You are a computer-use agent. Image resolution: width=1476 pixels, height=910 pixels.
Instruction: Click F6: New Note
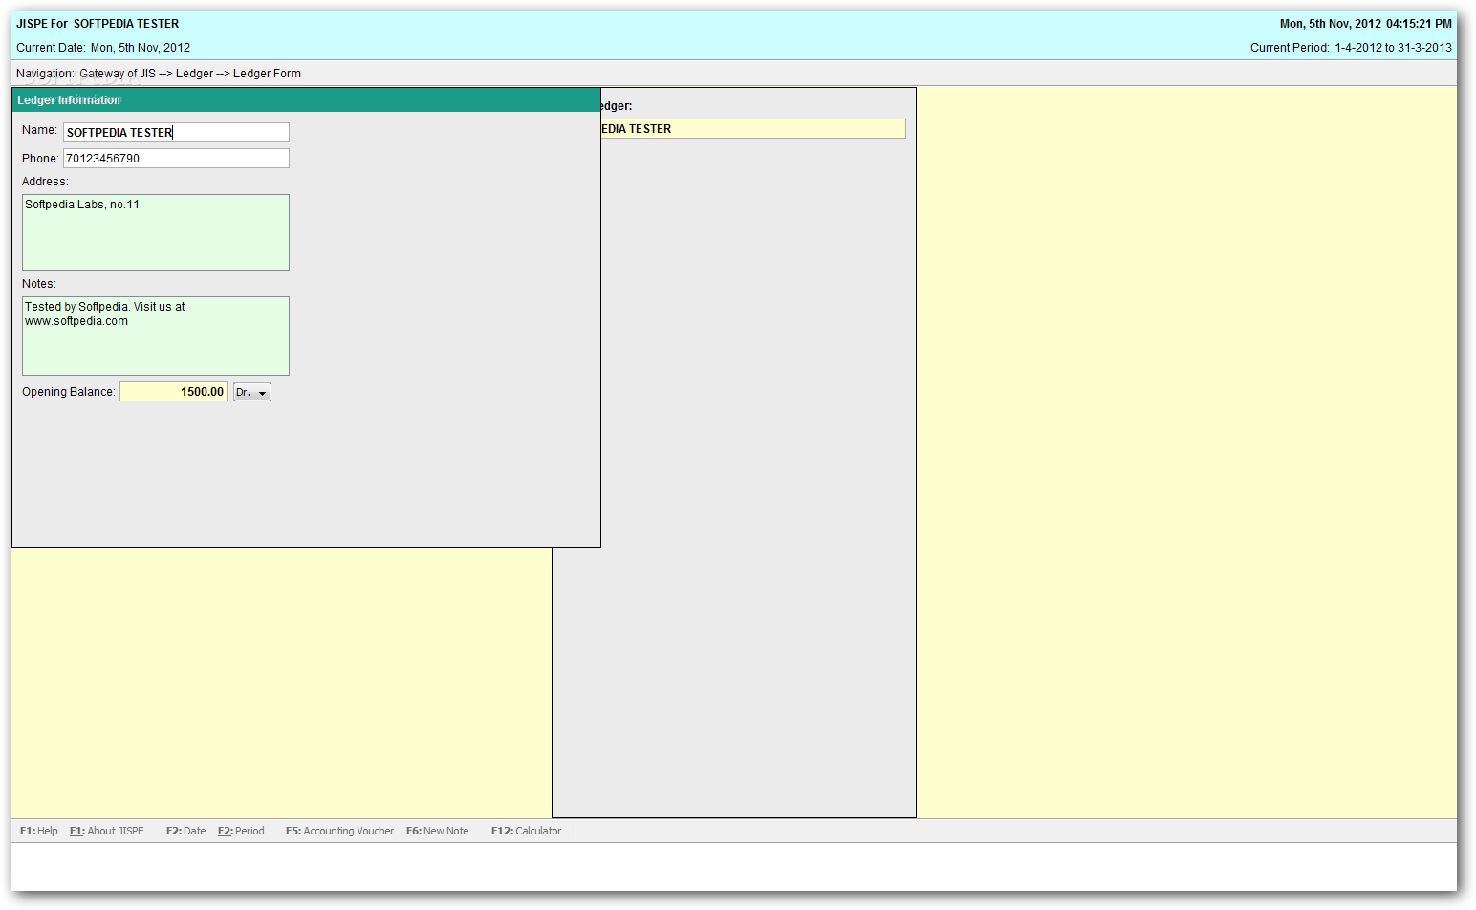pyautogui.click(x=438, y=831)
